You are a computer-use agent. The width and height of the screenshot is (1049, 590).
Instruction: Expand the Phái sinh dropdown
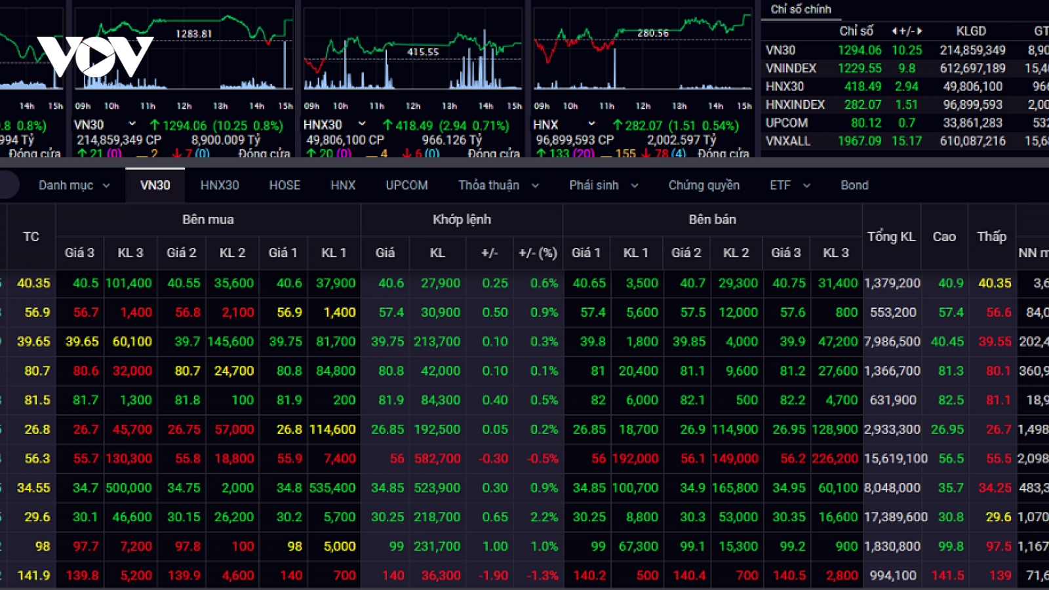[x=604, y=186]
